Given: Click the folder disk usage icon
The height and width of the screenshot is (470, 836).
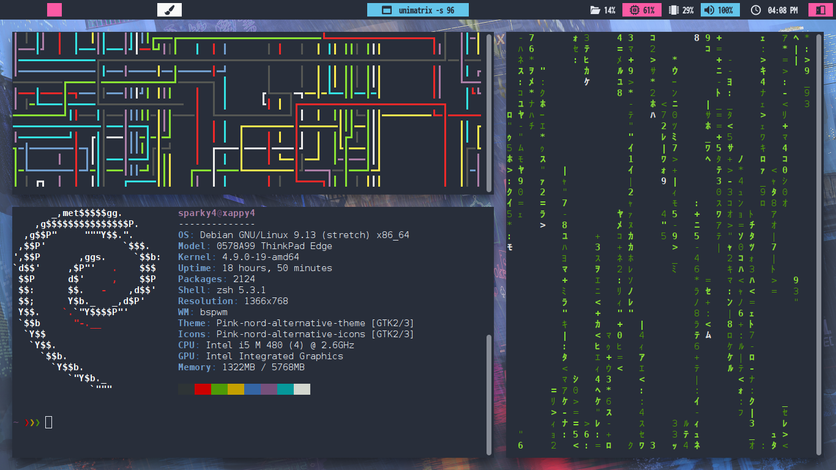Looking at the screenshot, I should pos(594,10).
